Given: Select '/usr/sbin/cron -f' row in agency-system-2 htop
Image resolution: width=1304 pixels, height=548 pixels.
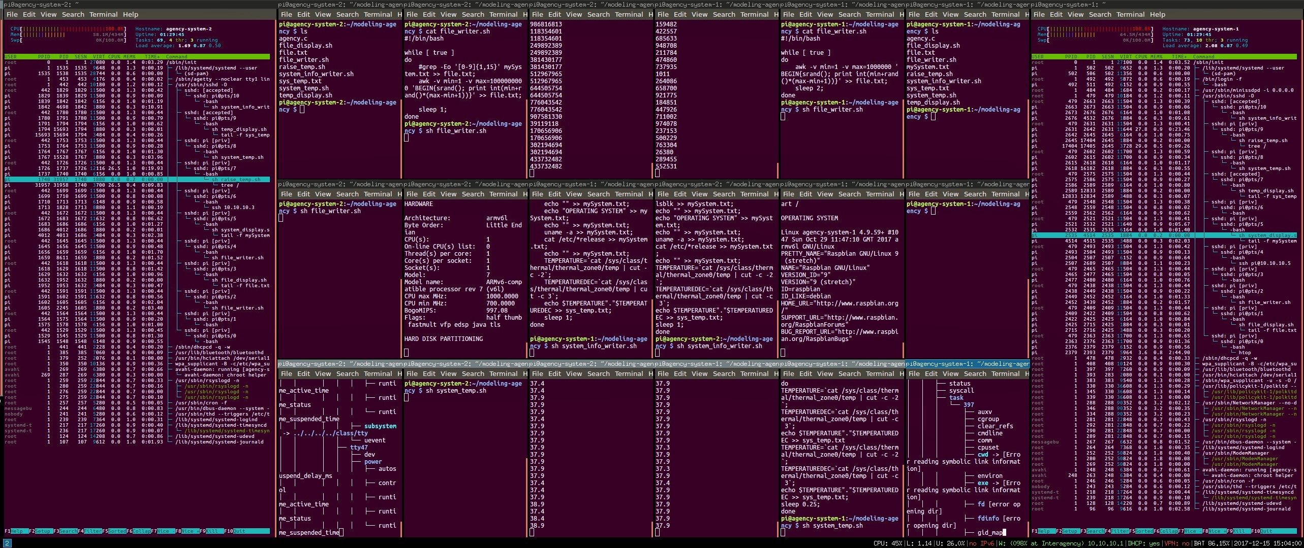Looking at the screenshot, I should coord(137,403).
